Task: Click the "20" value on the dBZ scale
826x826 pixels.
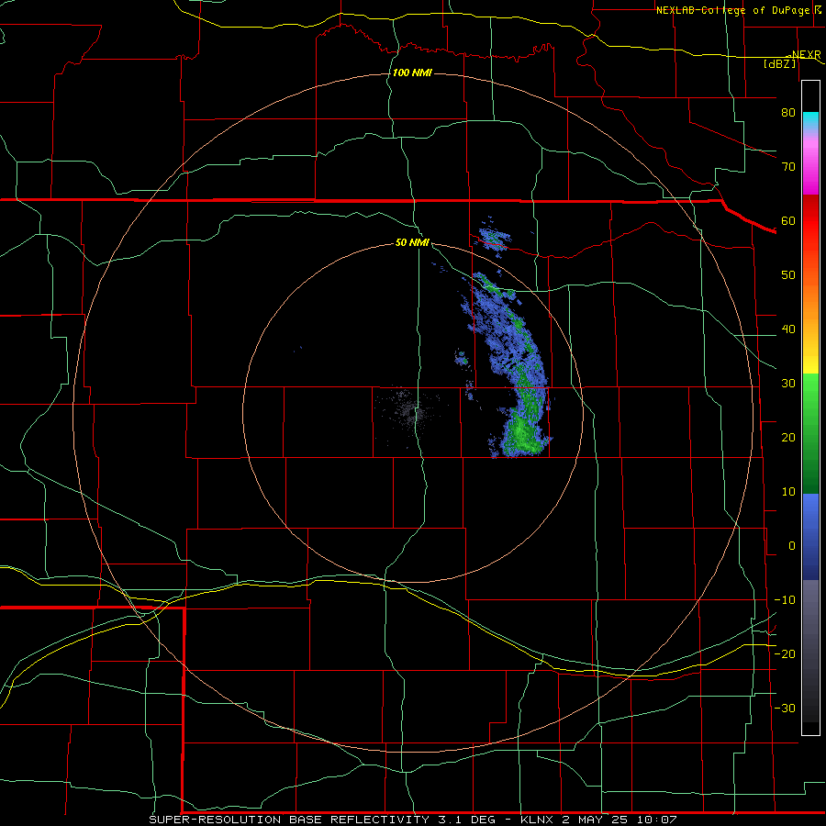Action: (788, 437)
